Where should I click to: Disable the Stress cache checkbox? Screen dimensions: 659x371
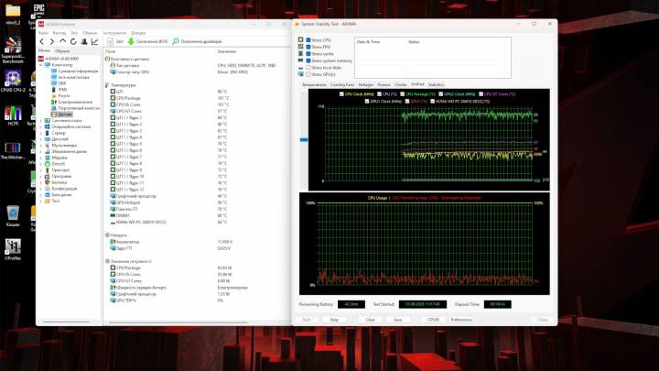pos(308,54)
